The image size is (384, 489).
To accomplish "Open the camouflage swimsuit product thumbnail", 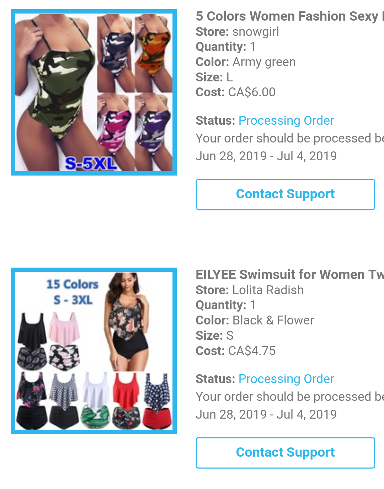I will pos(94,92).
